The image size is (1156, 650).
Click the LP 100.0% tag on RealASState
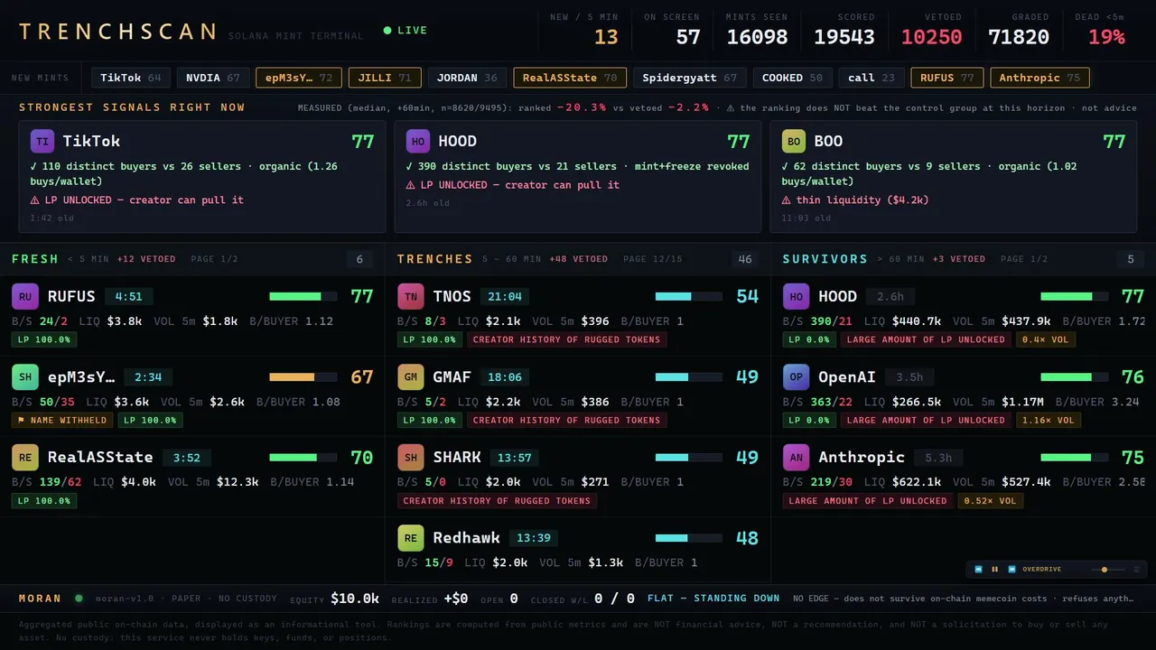tap(44, 500)
